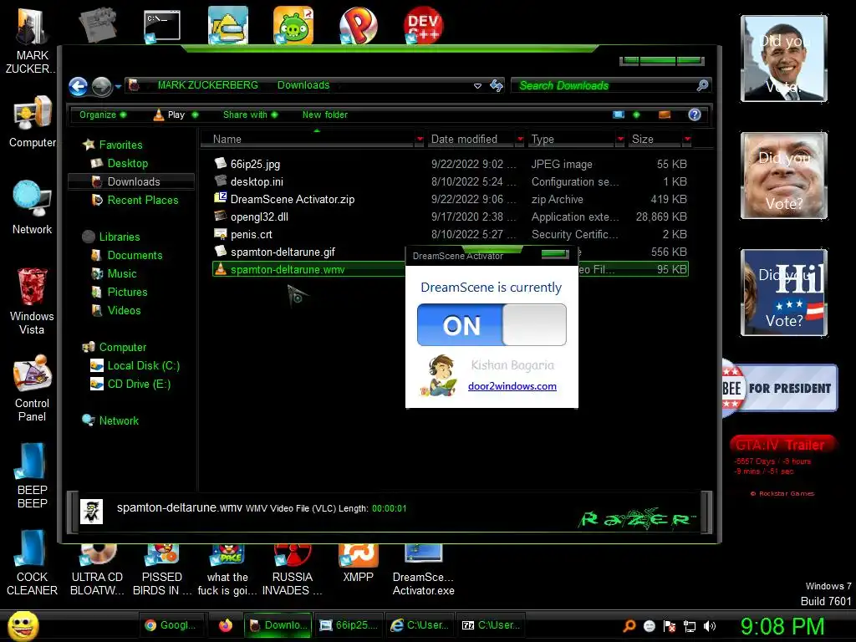Click the search magnifier icon in Explorer
The image size is (856, 642).
pos(702,85)
